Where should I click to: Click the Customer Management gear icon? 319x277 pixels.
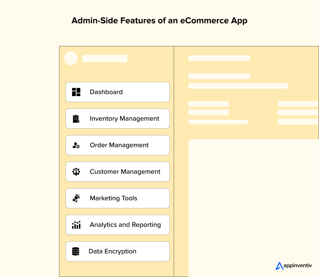tap(76, 172)
